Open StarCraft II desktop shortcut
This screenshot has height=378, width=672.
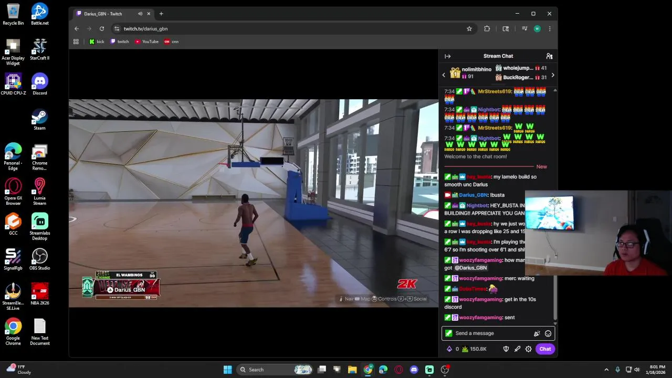click(39, 49)
